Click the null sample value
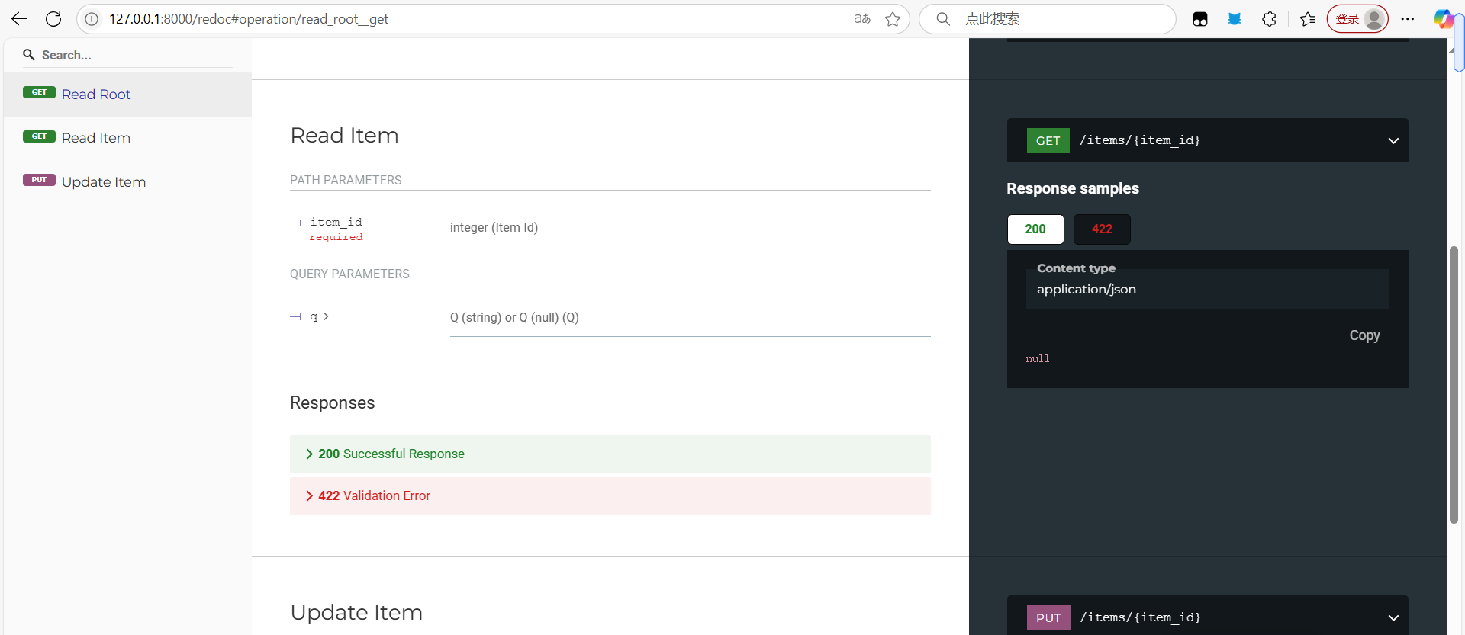The width and height of the screenshot is (1465, 635). (x=1038, y=358)
